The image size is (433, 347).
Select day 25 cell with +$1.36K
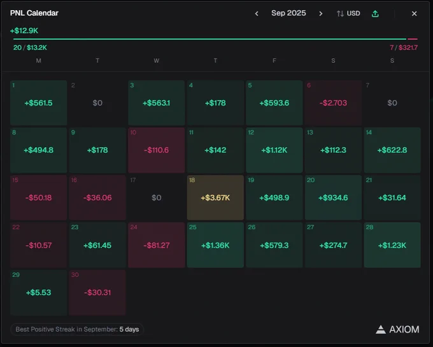[215, 245]
